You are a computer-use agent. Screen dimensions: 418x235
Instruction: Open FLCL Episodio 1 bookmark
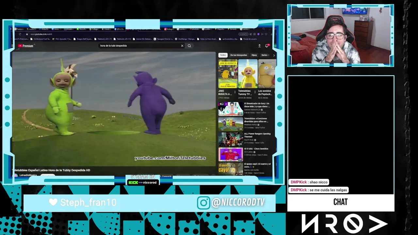point(63,39)
